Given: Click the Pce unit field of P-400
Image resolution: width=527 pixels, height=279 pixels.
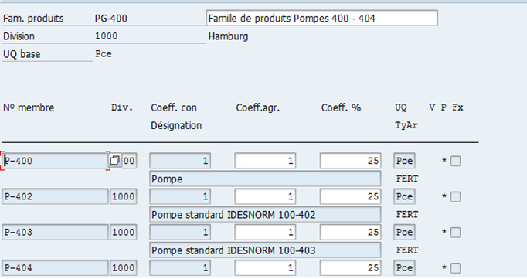Looking at the screenshot, I should coord(404,161).
